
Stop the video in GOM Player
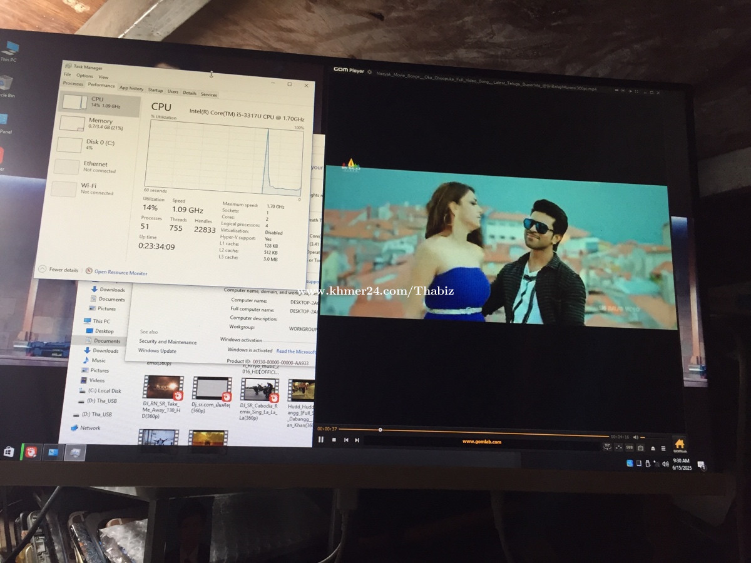click(x=334, y=440)
